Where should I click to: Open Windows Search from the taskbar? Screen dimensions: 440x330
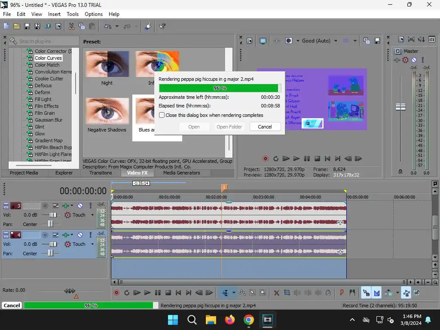[192, 320]
